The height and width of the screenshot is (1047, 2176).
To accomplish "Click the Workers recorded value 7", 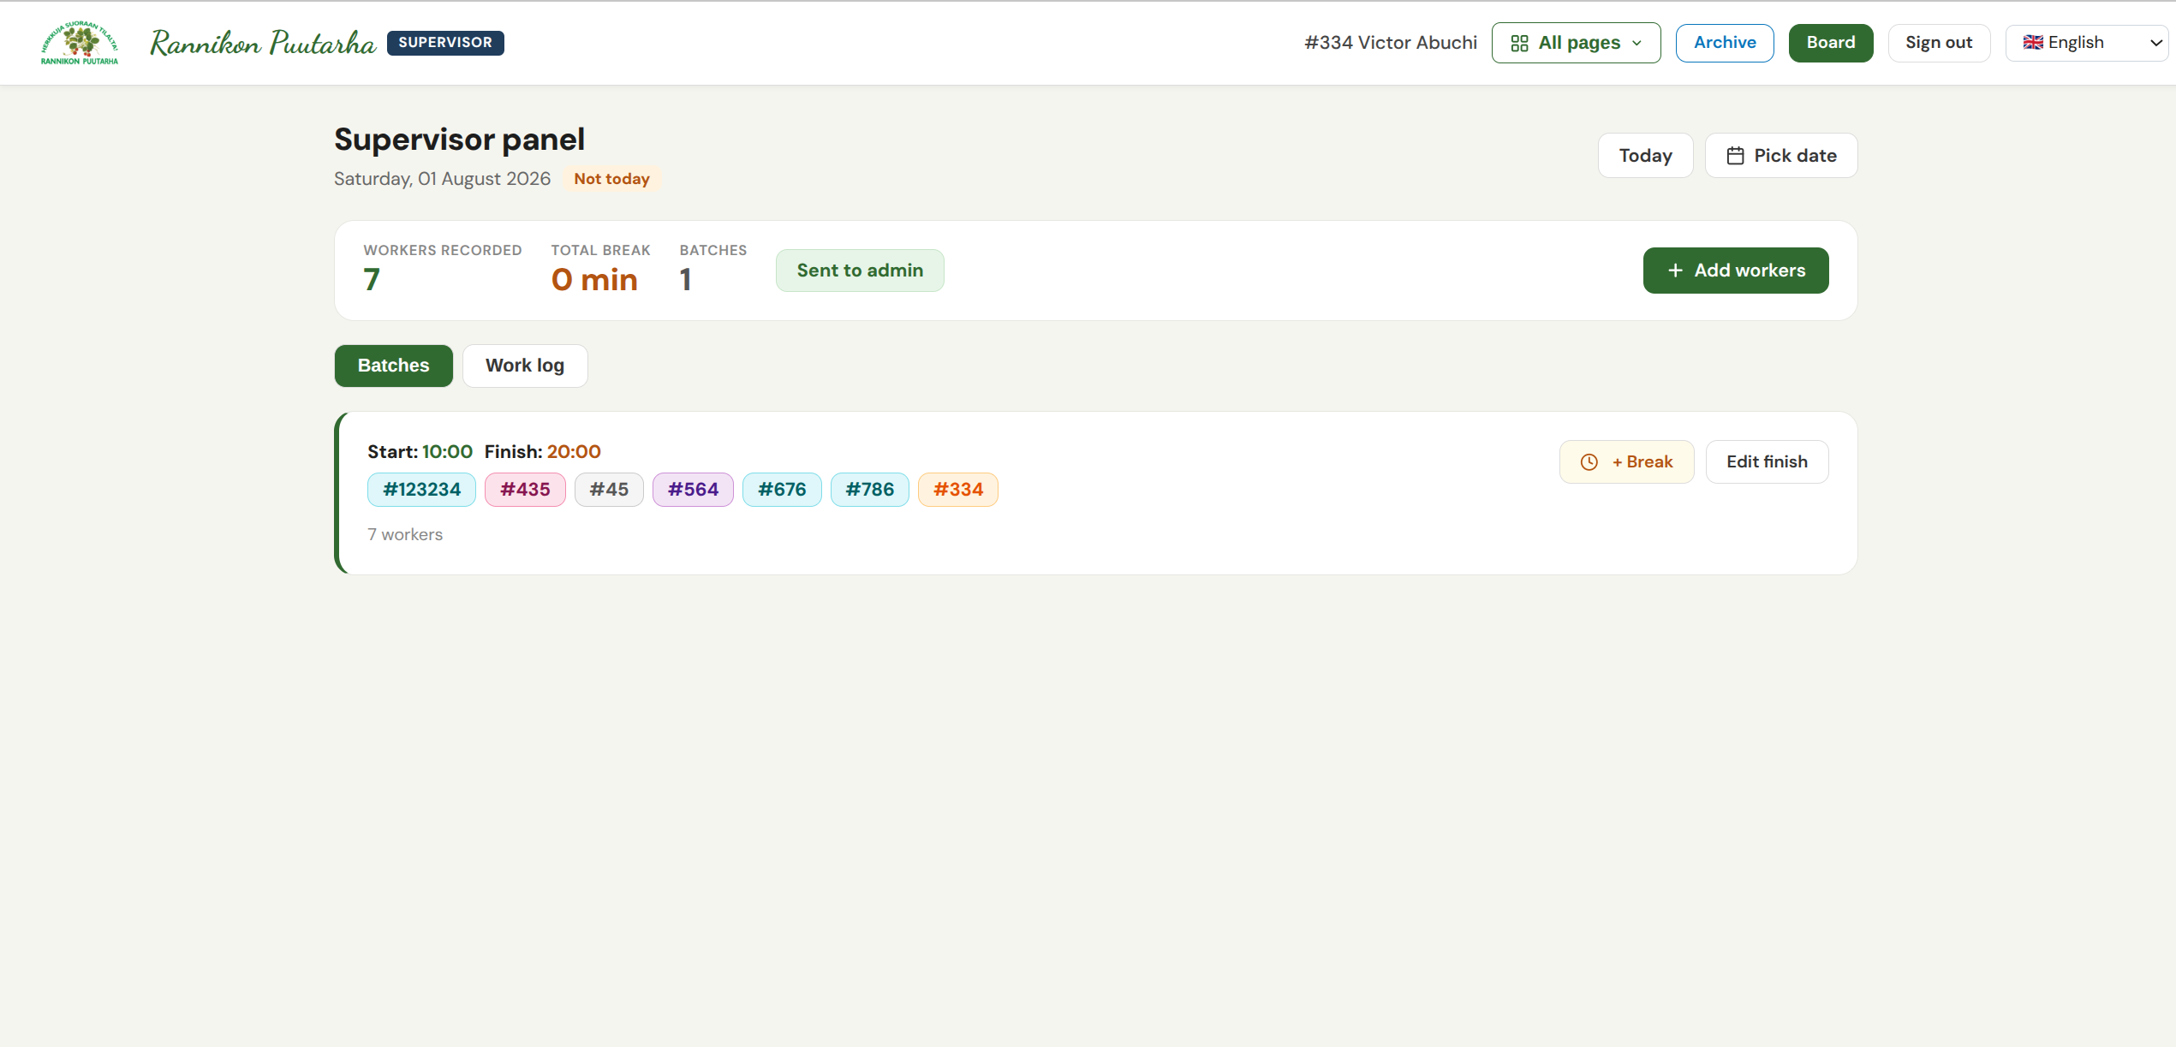I will [x=372, y=280].
